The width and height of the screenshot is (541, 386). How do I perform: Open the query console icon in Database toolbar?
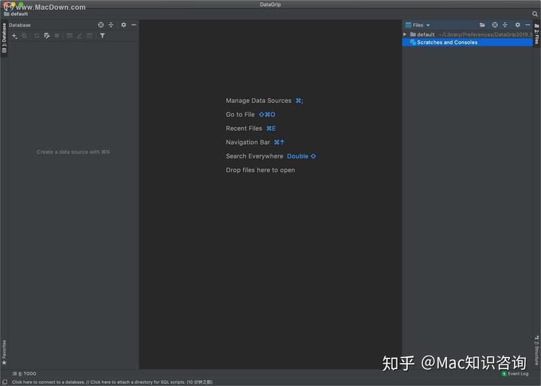[89, 36]
